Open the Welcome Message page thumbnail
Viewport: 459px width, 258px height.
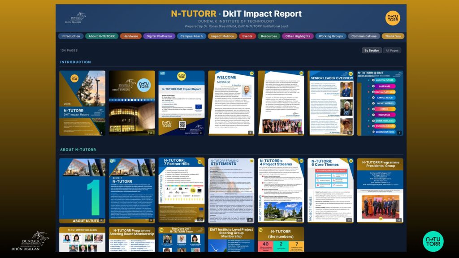tap(231, 103)
